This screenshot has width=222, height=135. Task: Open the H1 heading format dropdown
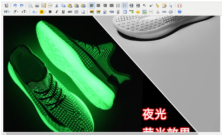(7, 12)
